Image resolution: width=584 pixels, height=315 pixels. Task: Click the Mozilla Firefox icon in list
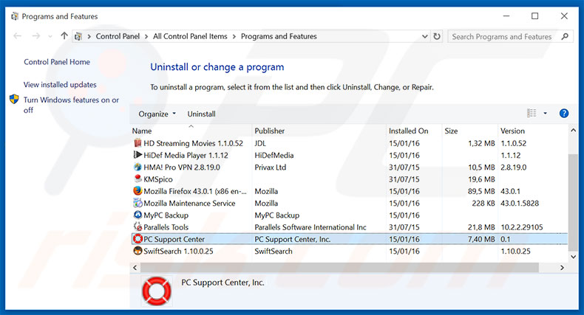[137, 191]
